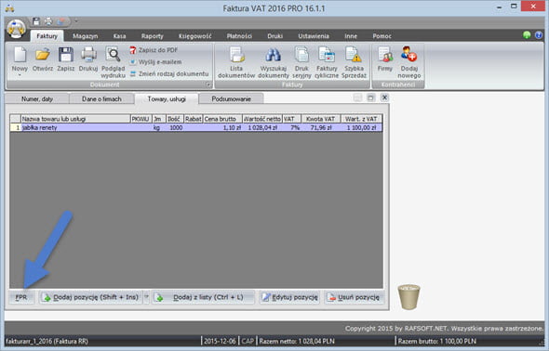Open Lista dokumentów

tap(236, 62)
